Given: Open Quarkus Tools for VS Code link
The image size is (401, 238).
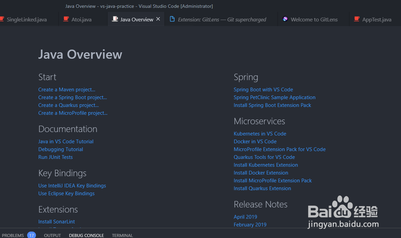Looking at the screenshot, I should 264,157.
